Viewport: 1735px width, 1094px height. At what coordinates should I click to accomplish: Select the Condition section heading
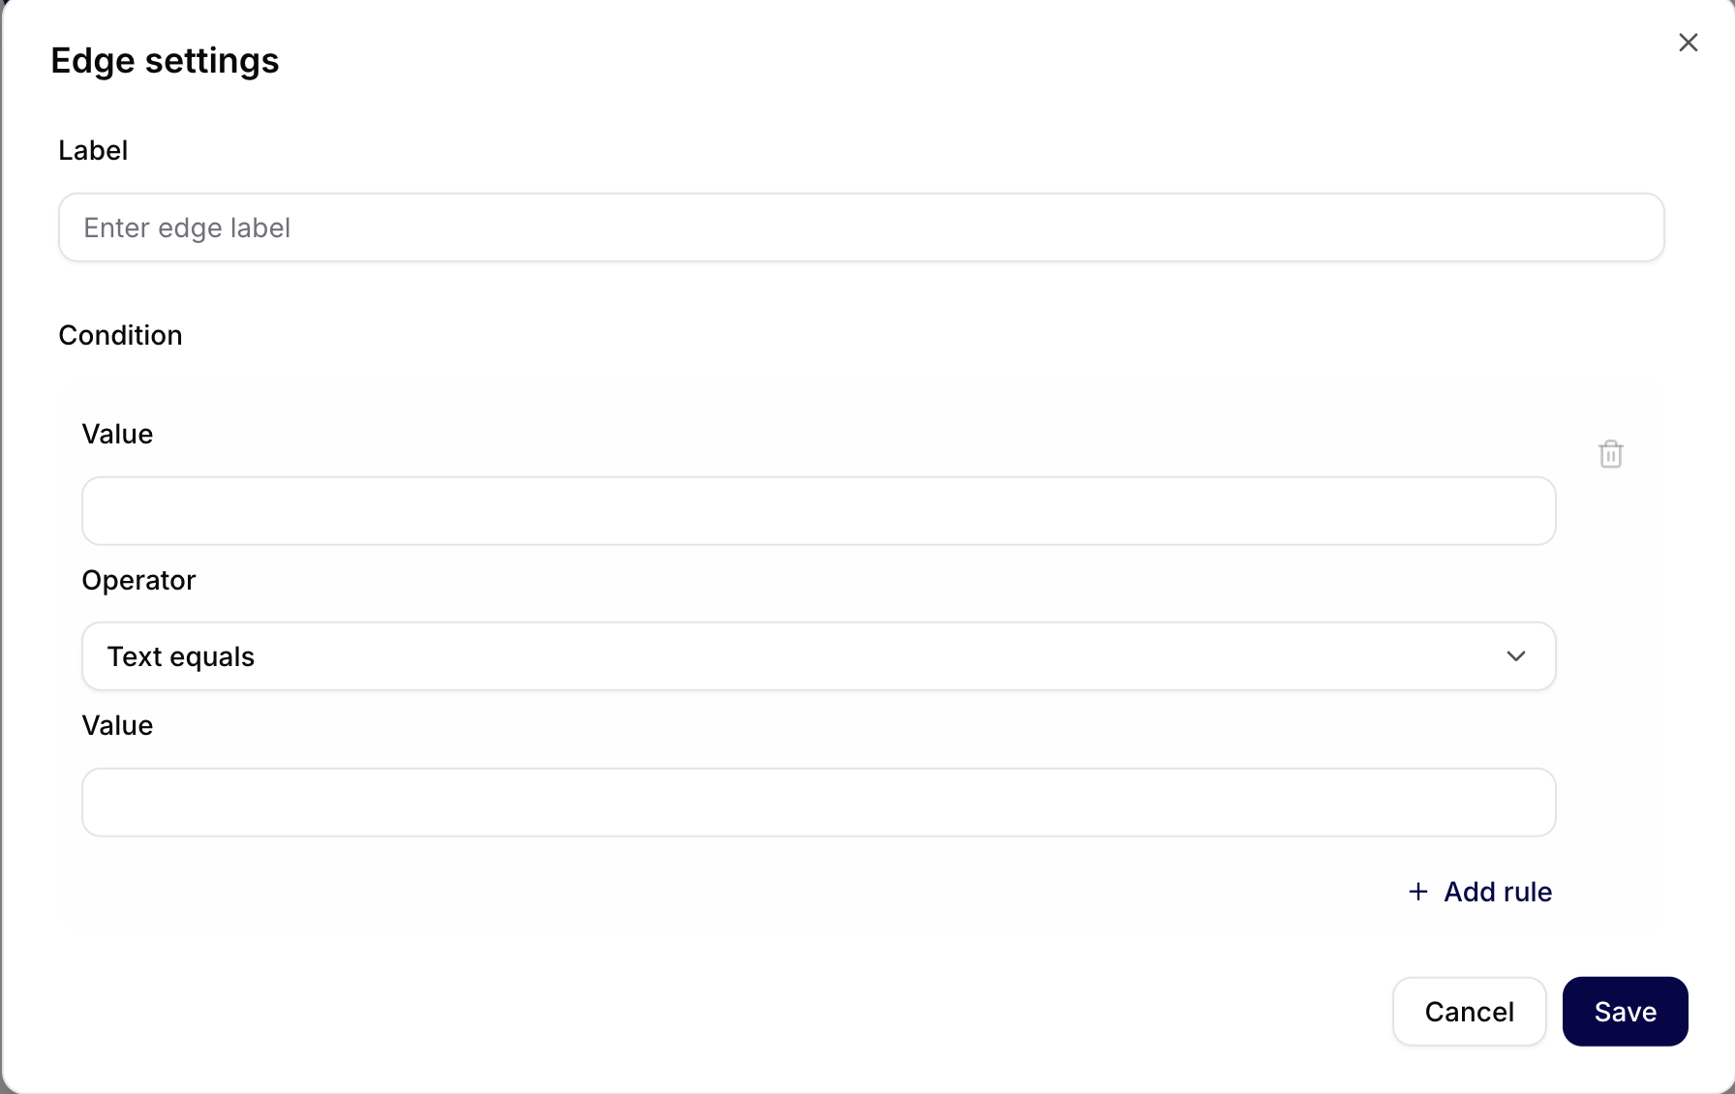click(120, 336)
